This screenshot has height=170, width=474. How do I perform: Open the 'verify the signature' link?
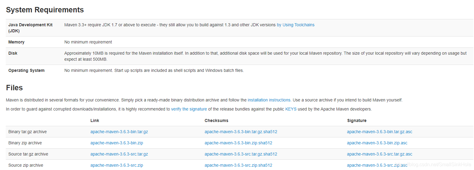[x=189, y=109]
